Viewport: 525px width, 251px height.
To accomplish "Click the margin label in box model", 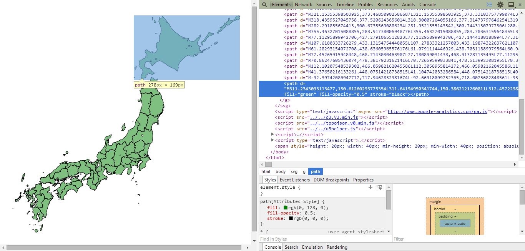I will (435, 202).
